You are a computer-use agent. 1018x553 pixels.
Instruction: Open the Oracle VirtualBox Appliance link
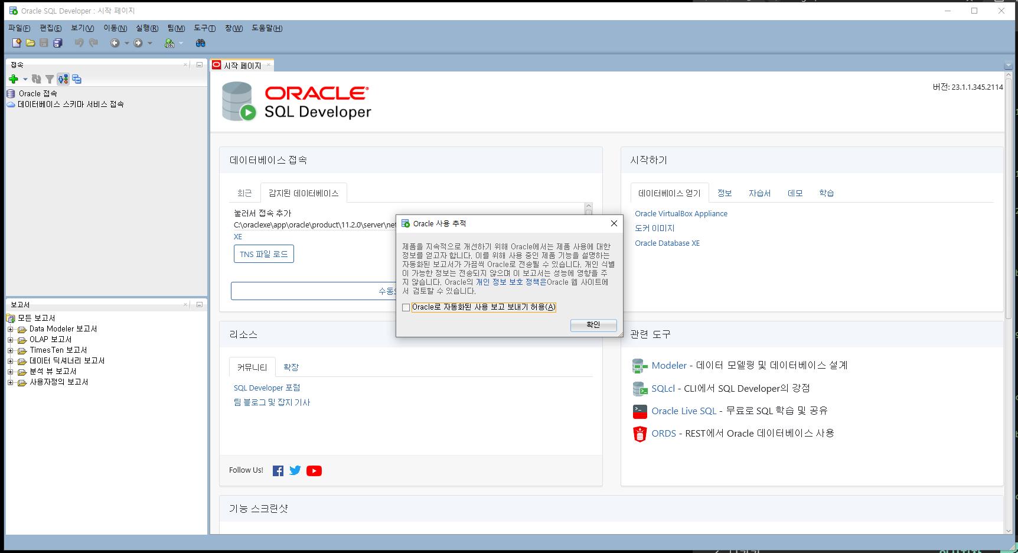pyautogui.click(x=681, y=214)
